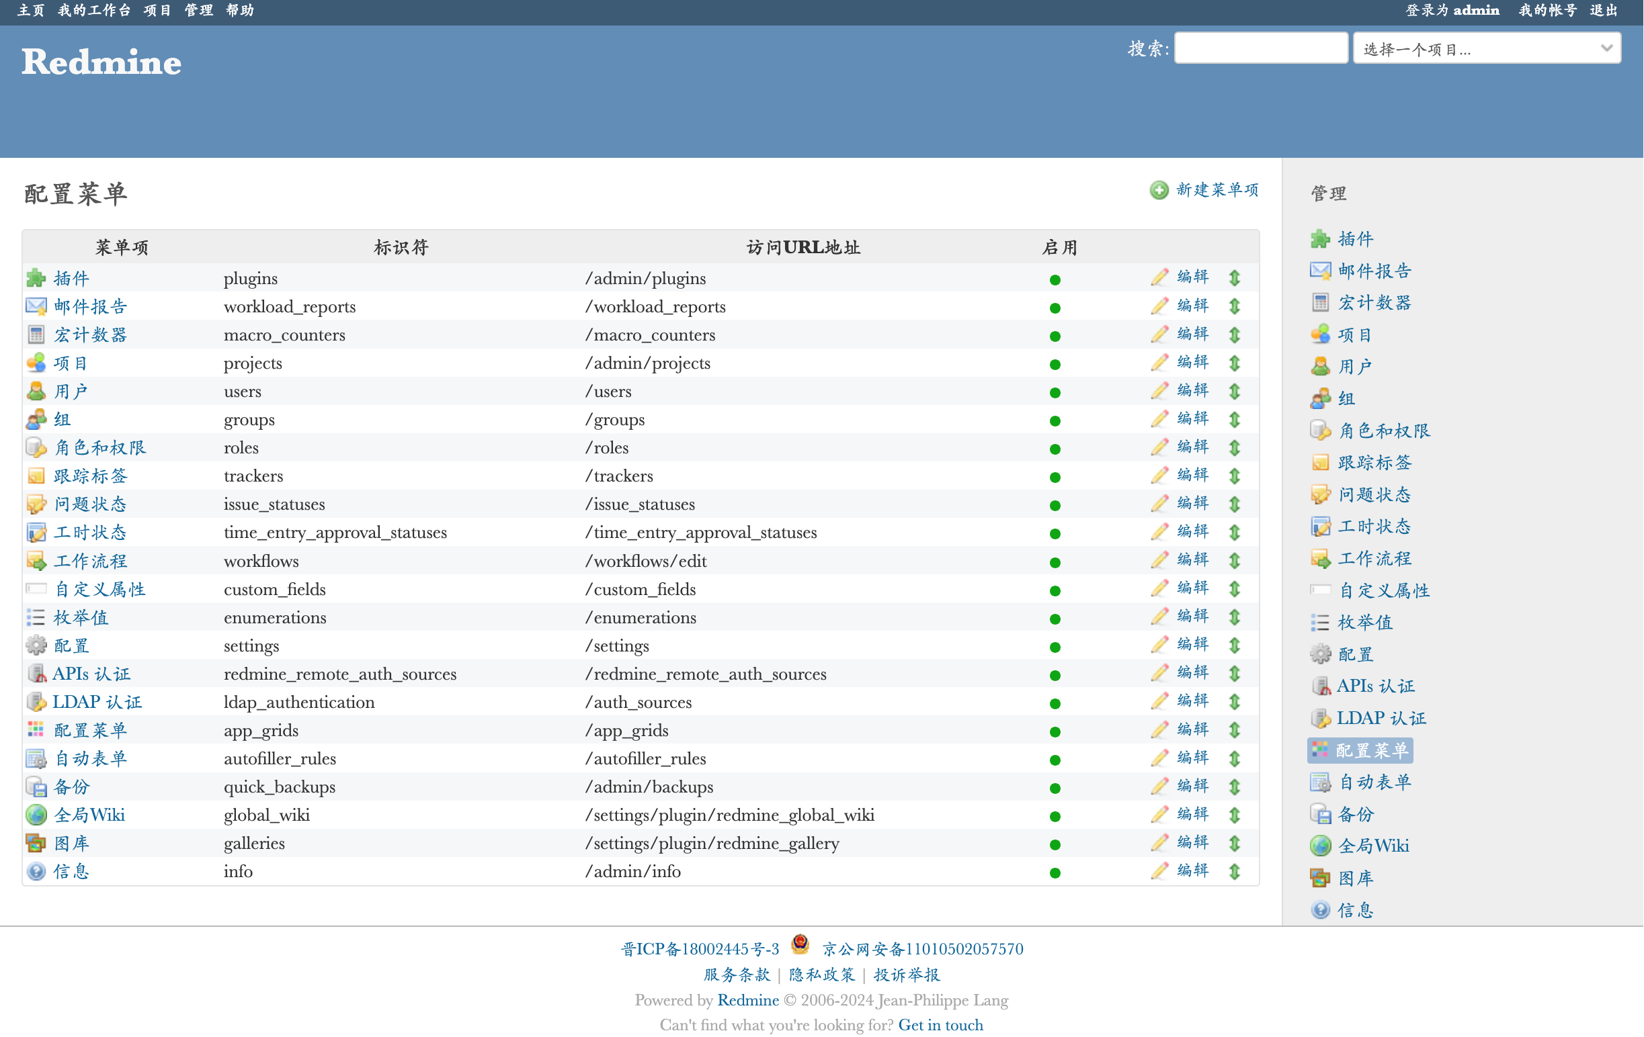1644x1037 pixels.
Task: Toggle the enabled green dot for plugins row
Action: pos(1055,279)
